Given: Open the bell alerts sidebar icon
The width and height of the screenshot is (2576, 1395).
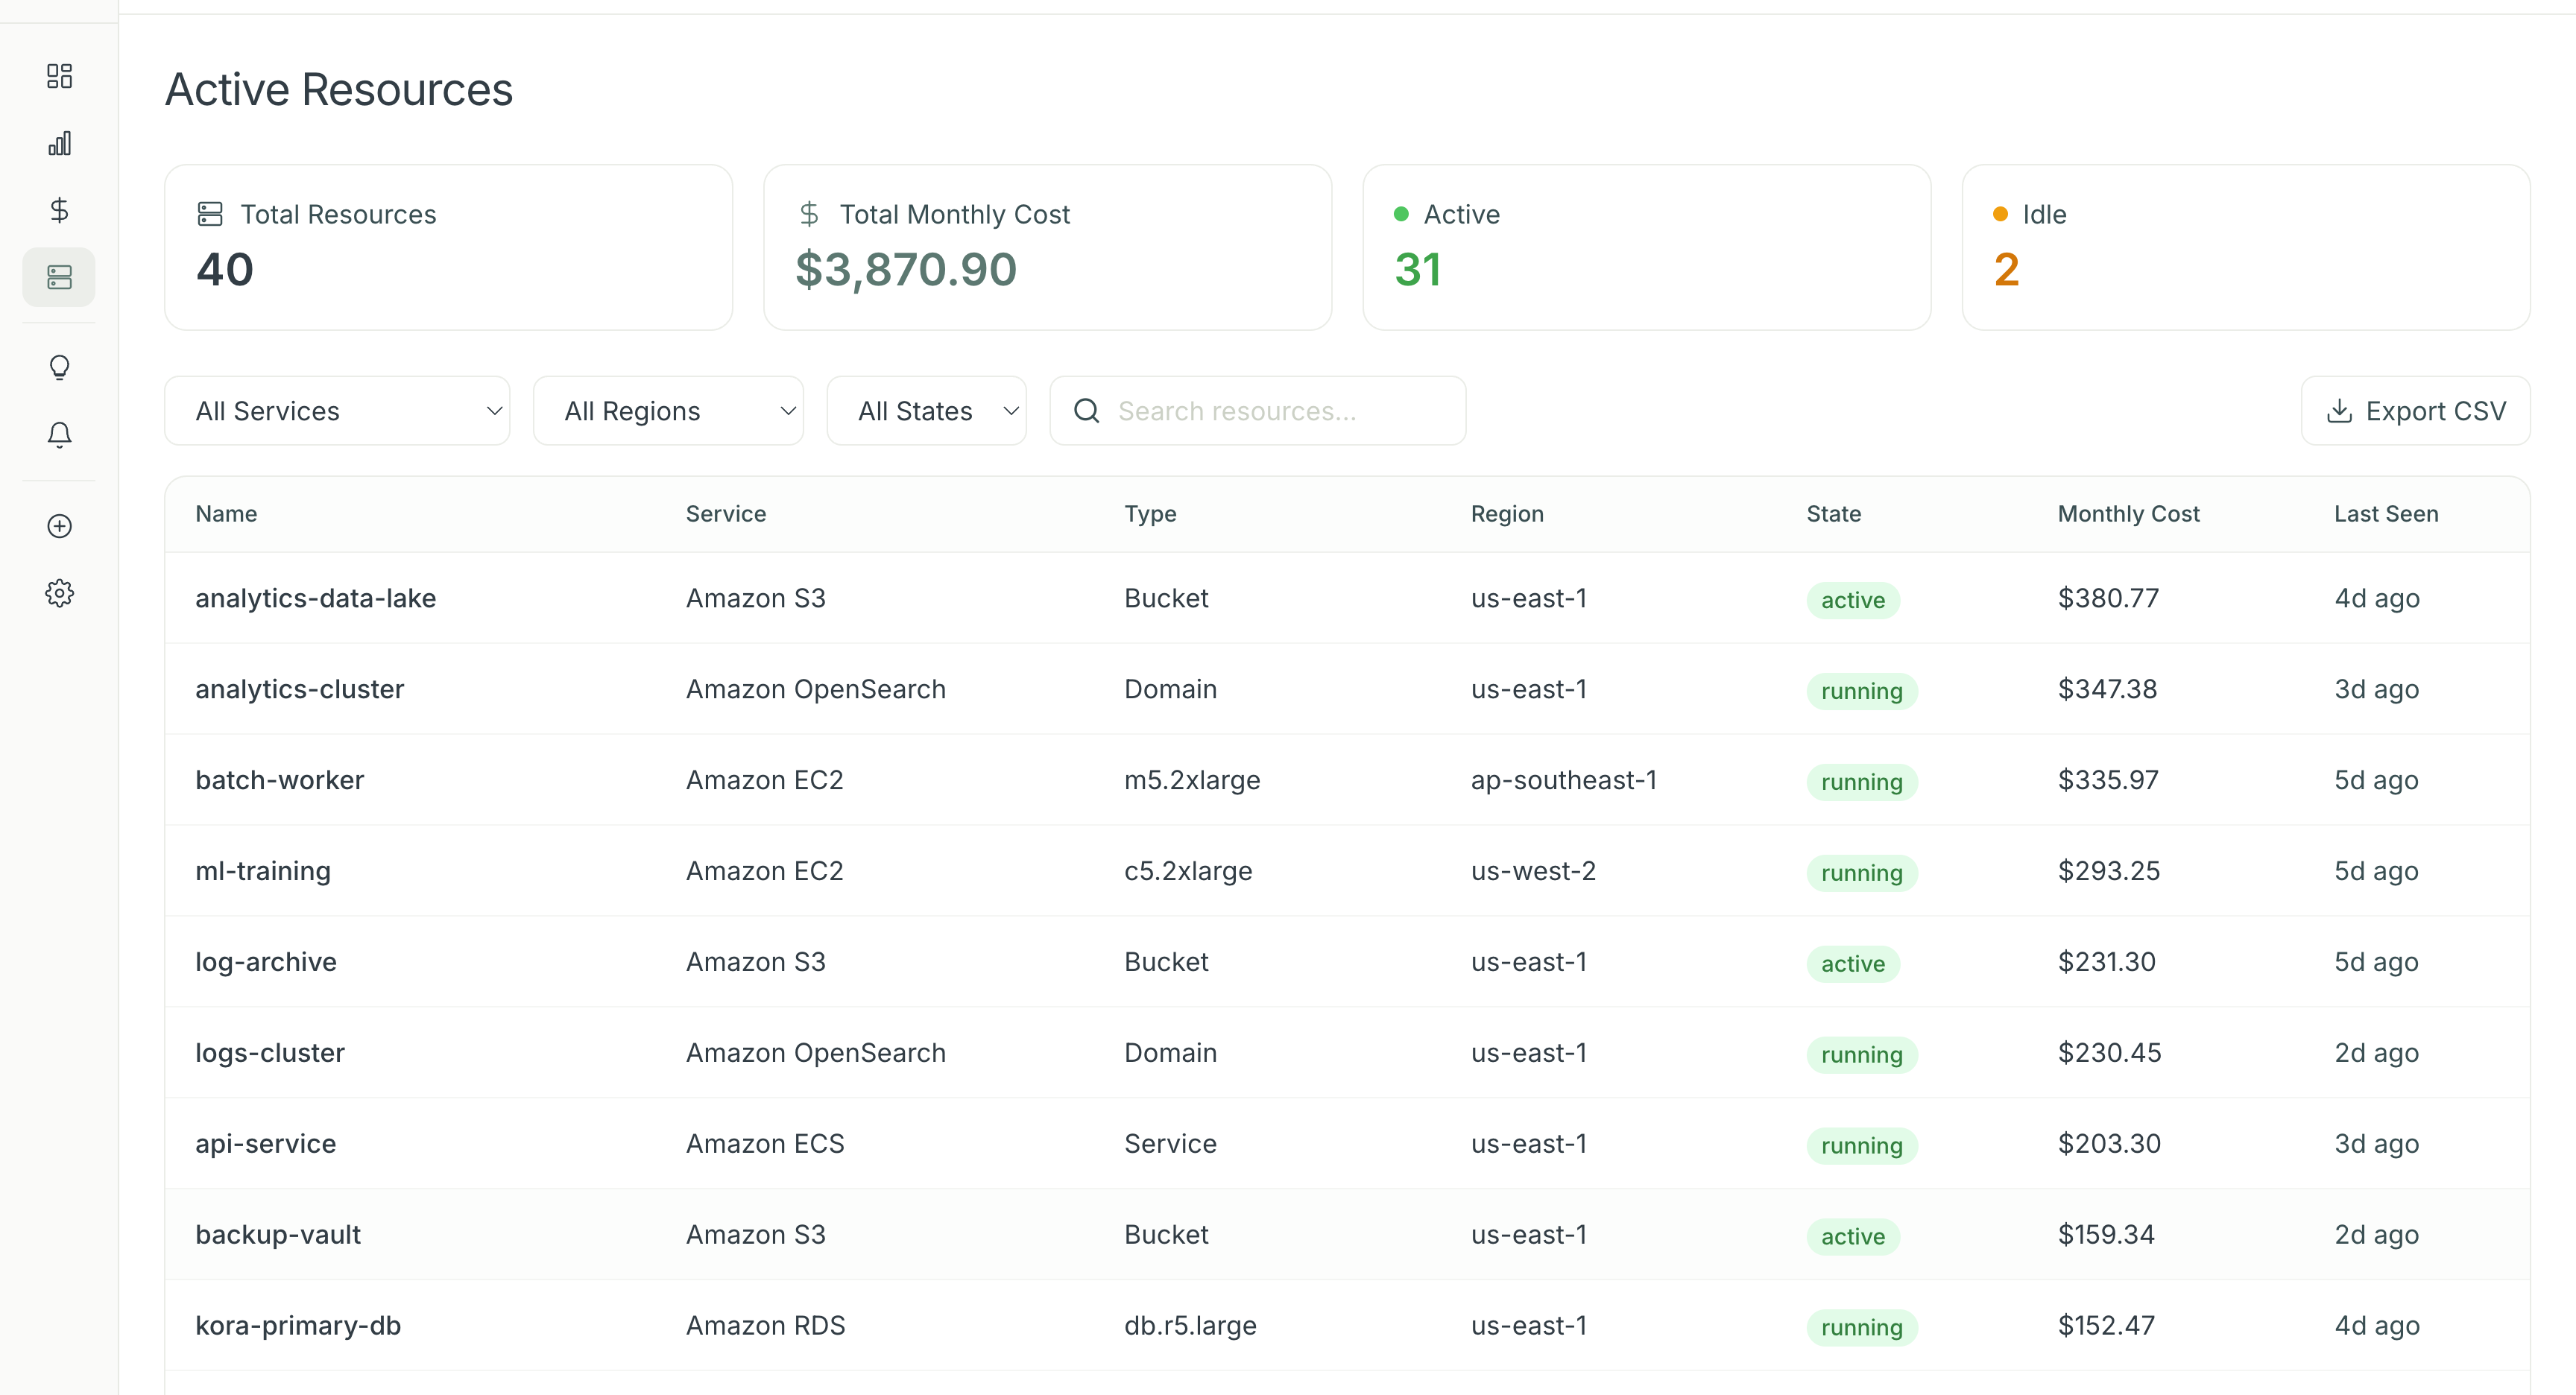Looking at the screenshot, I should click(59, 435).
